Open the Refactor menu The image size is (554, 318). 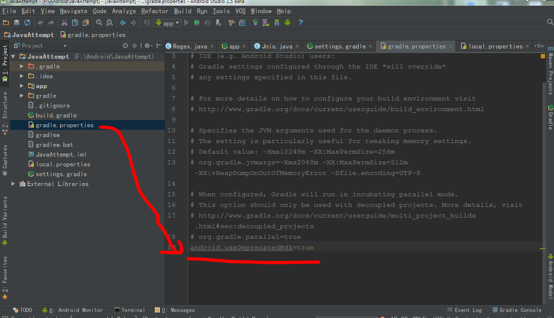point(155,11)
